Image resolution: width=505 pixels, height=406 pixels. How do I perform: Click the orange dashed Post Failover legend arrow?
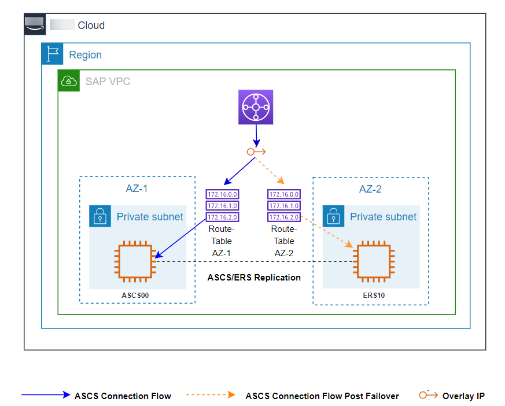coord(211,395)
